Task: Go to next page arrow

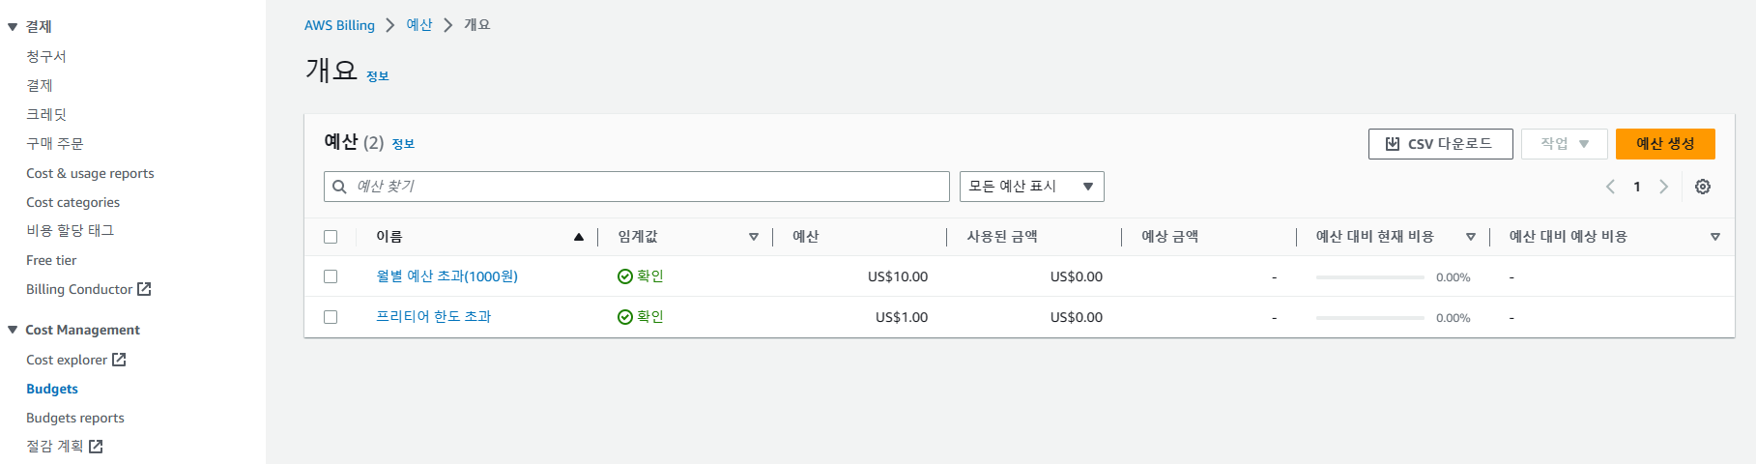Action: click(x=1663, y=187)
